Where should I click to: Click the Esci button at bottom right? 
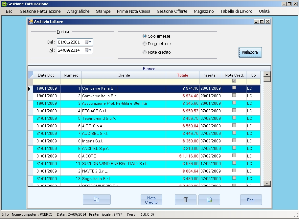[x=251, y=200]
